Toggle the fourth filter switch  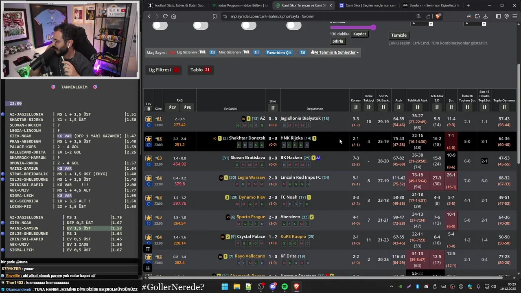[294, 26]
